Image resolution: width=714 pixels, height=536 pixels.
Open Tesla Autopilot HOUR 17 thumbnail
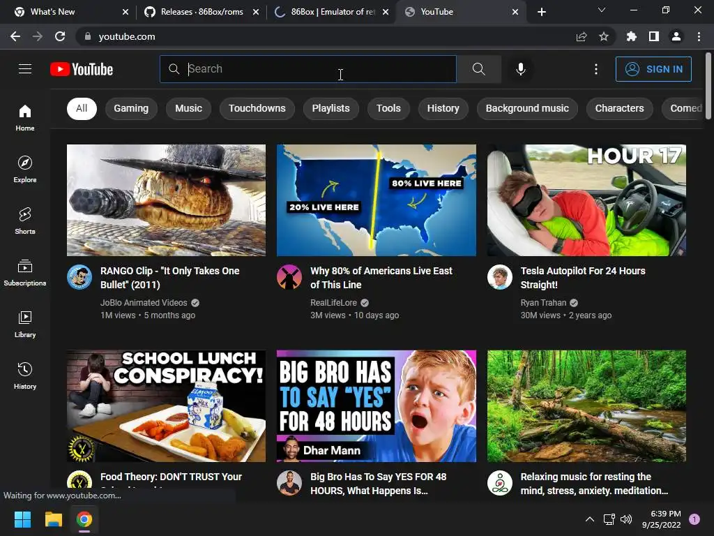point(586,200)
